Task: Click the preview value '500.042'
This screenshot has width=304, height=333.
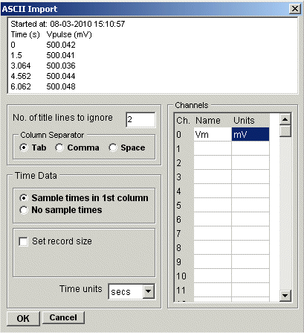Action: pos(61,45)
